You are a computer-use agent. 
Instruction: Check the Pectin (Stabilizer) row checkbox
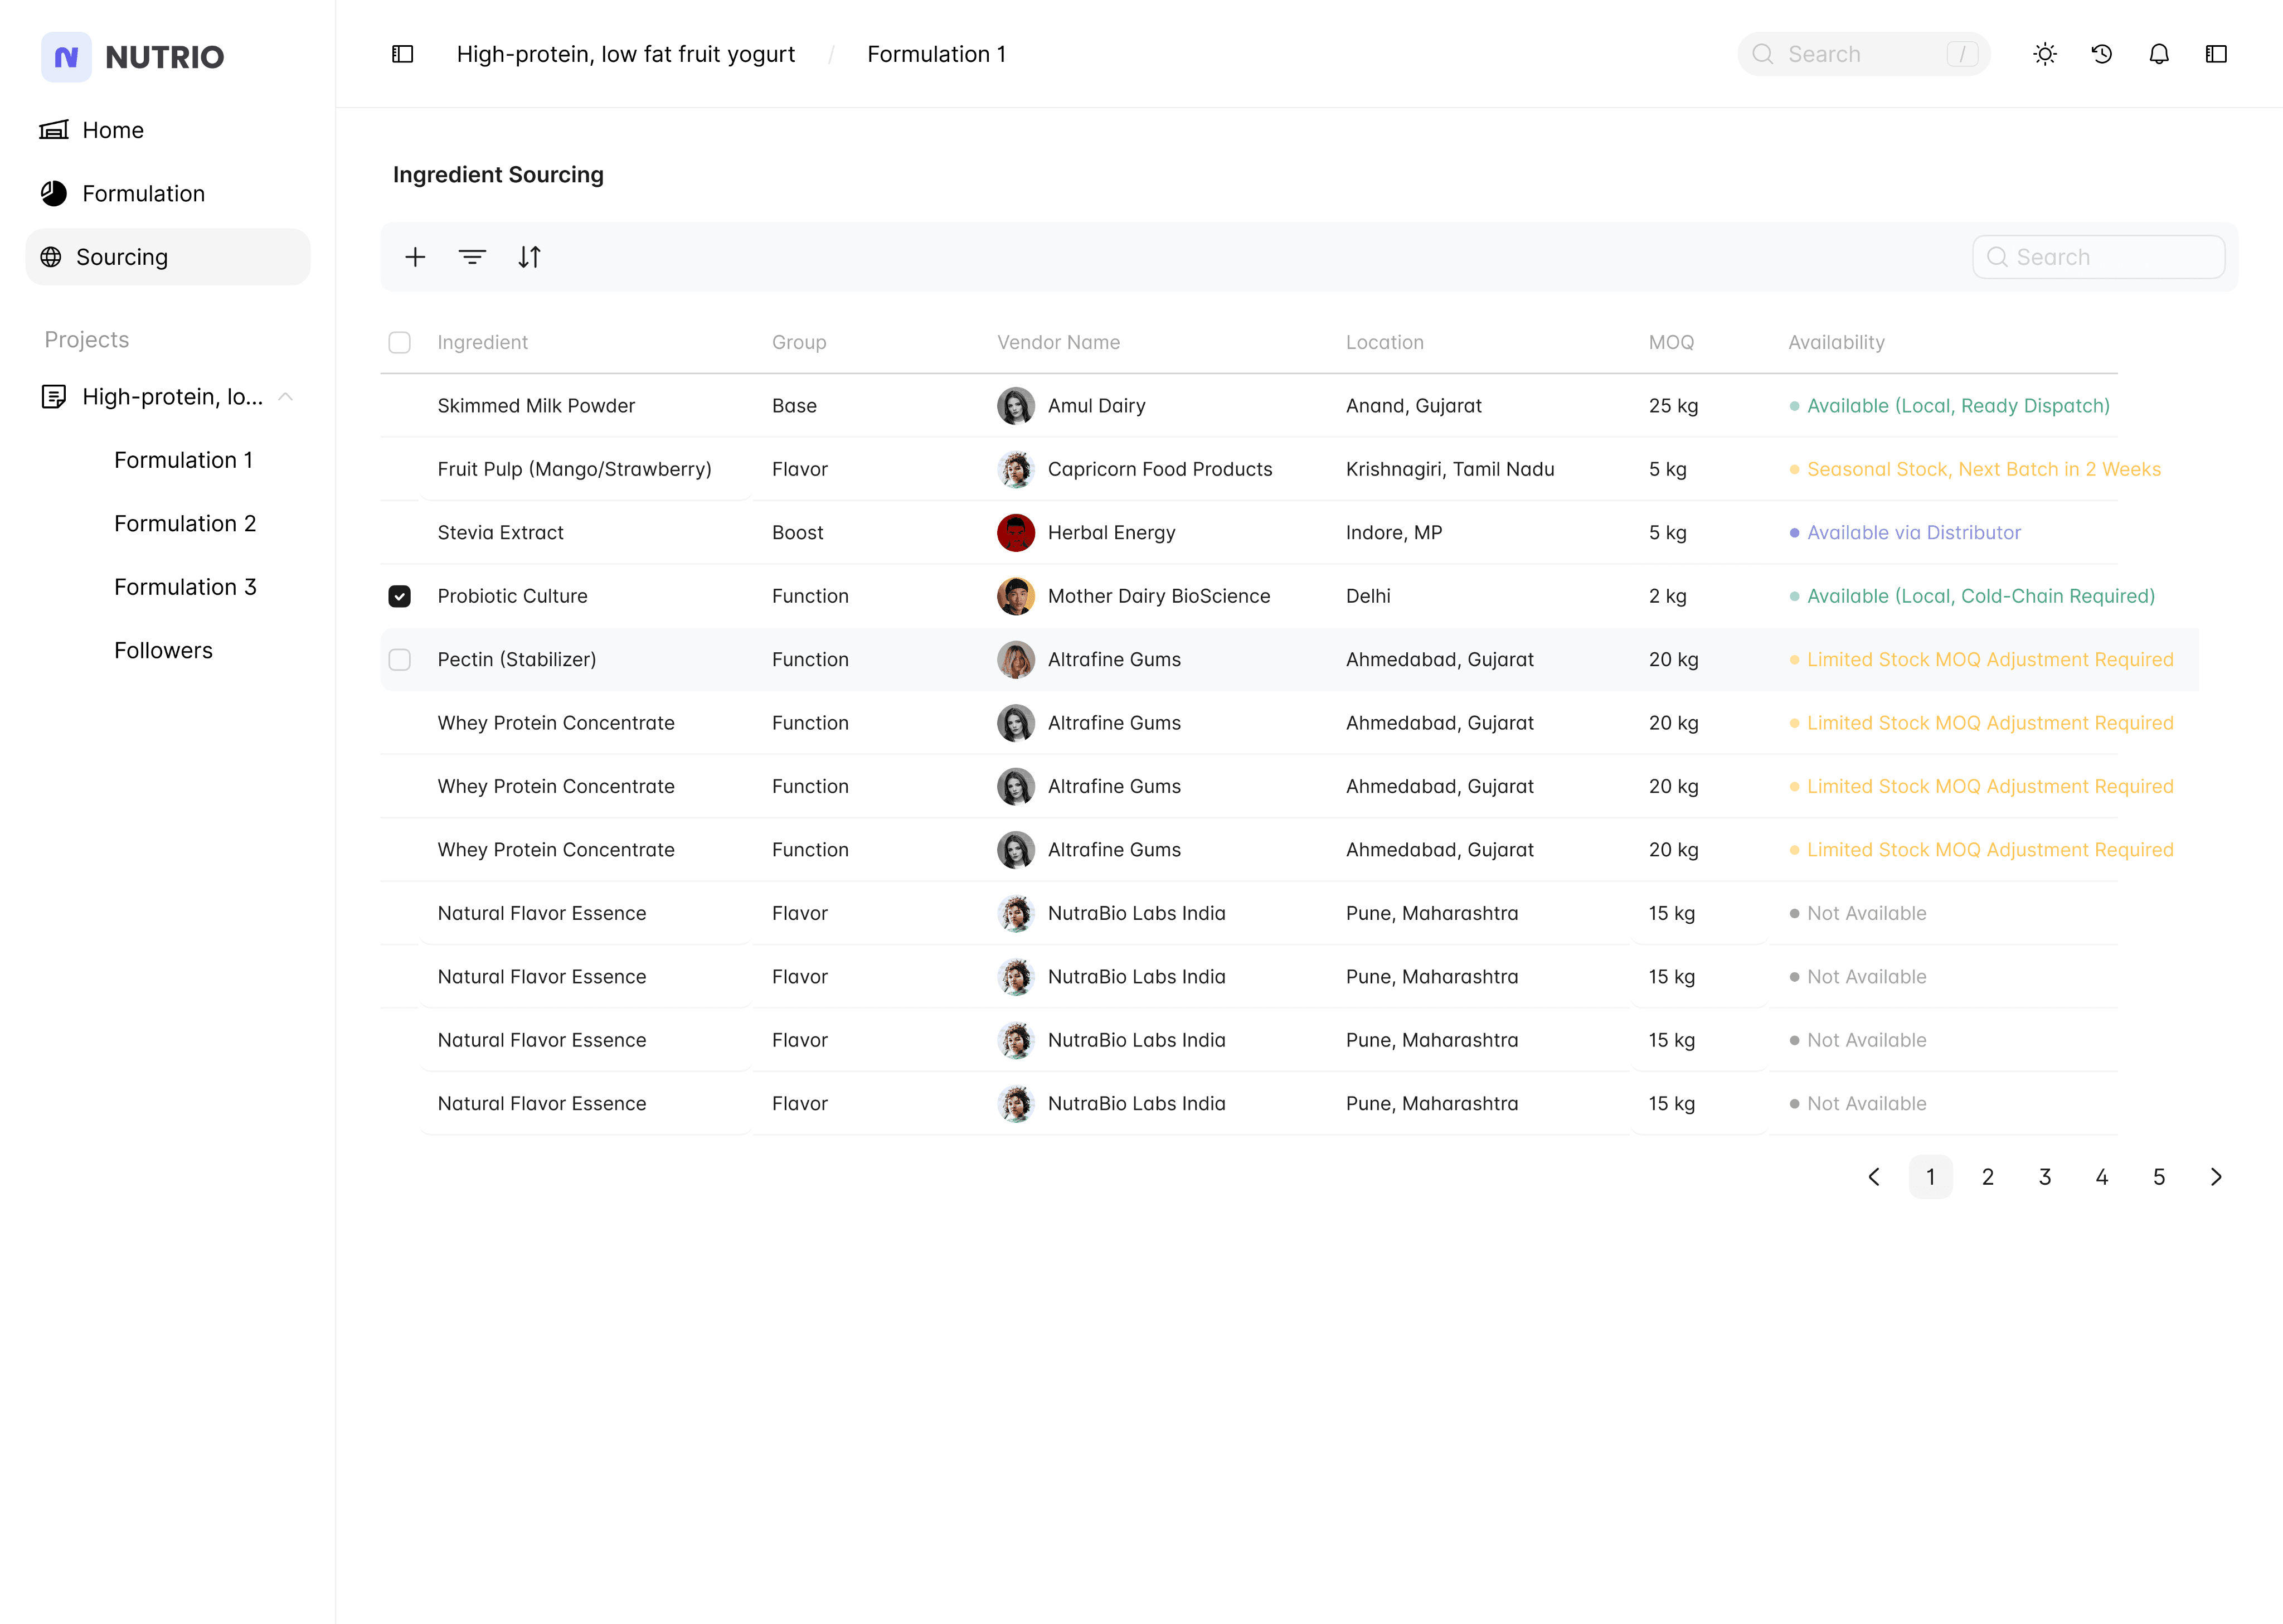[x=400, y=660]
